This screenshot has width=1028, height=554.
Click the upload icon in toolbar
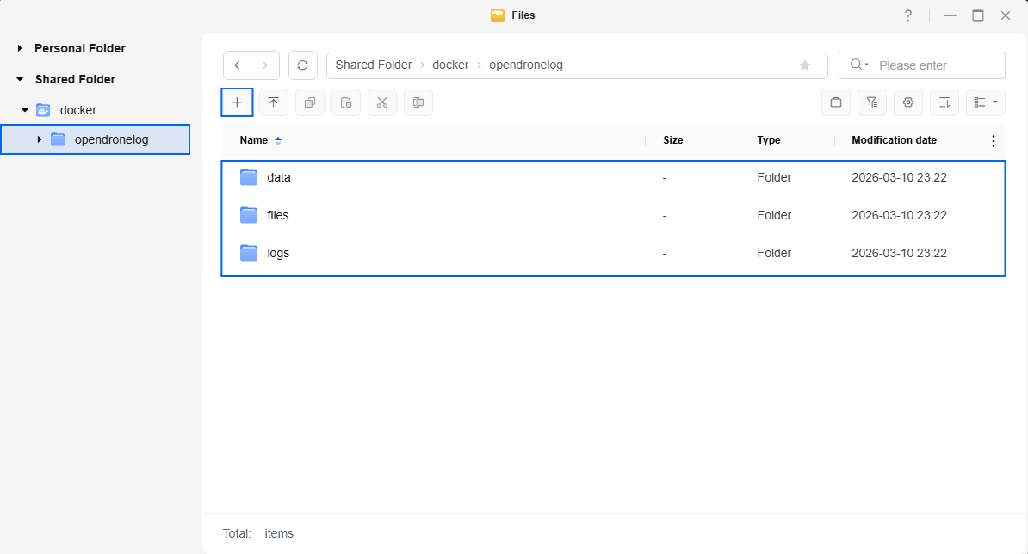coord(273,102)
